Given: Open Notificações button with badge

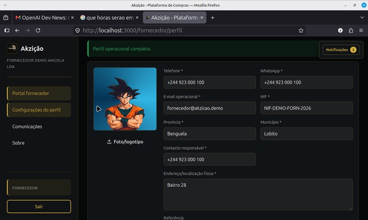Looking at the screenshot, I should point(341,50).
